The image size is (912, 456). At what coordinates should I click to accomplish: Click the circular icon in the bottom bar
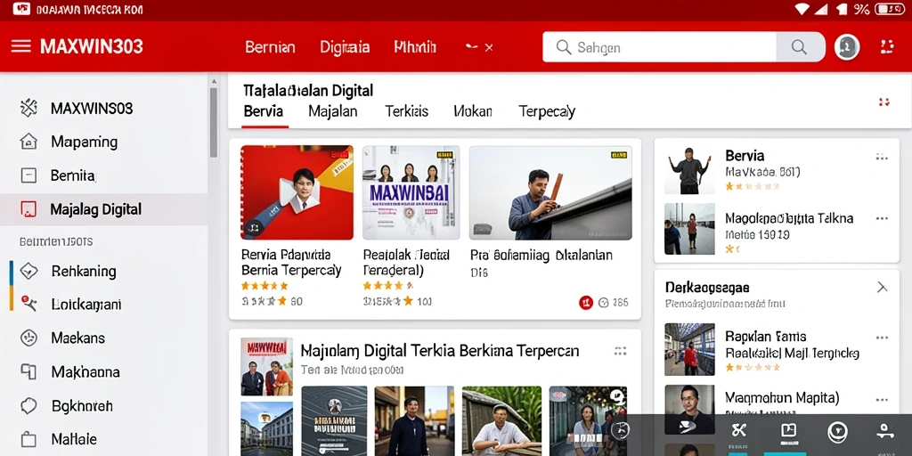pyautogui.click(x=837, y=432)
